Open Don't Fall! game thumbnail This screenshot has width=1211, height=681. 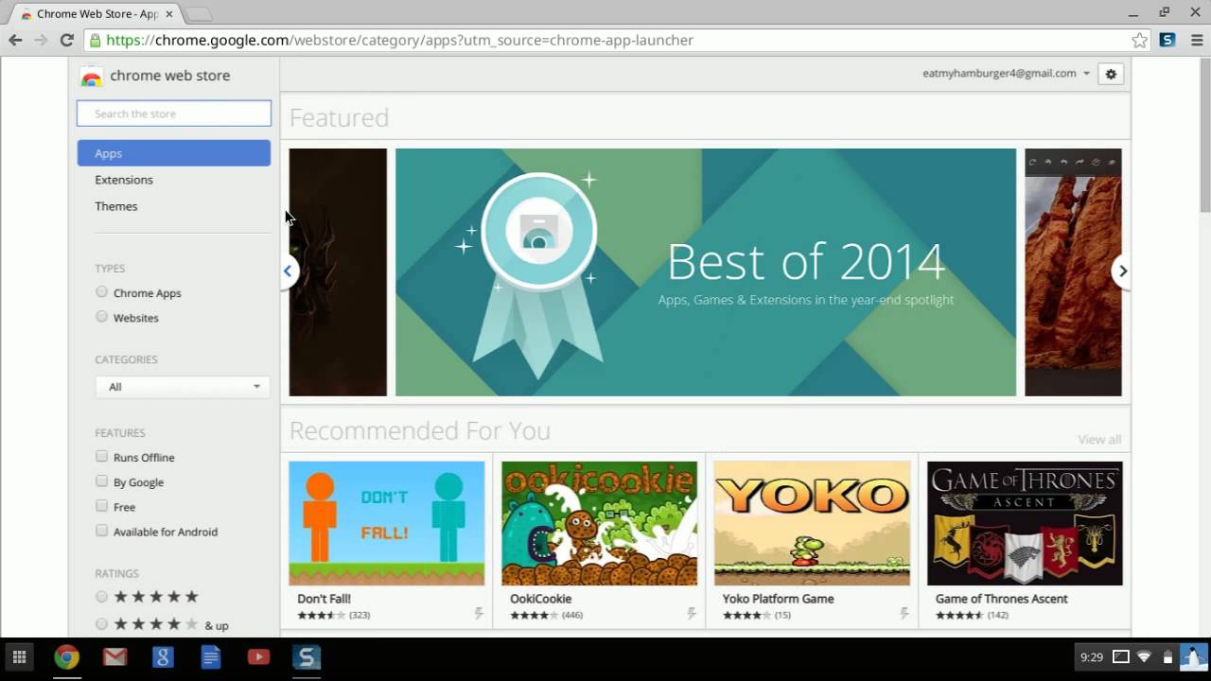click(x=387, y=523)
